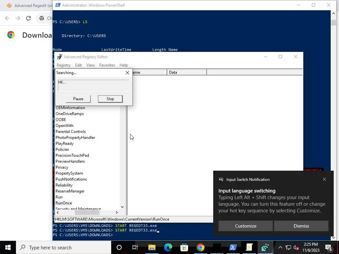Image resolution: width=339 pixels, height=254 pixels.
Task: Close the Input Switch Notification
Action: pyautogui.click(x=324, y=179)
